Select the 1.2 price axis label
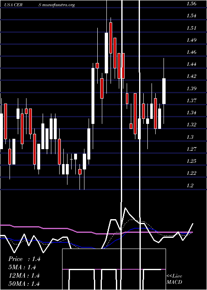Viewport: 207px width, 290px height. click(x=190, y=185)
